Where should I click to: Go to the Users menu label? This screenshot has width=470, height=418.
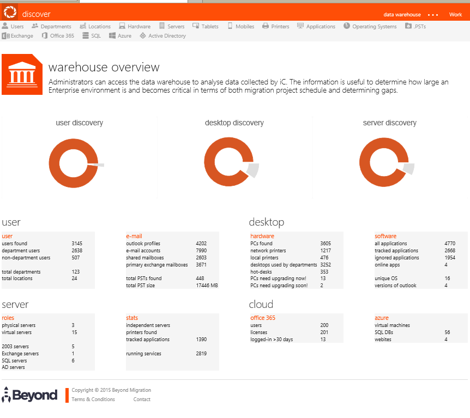tap(17, 26)
